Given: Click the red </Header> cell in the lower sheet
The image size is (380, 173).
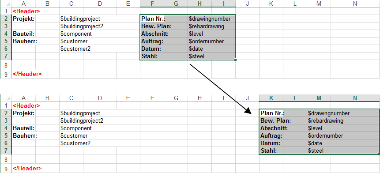Looking at the screenshot, I should [27, 168].
